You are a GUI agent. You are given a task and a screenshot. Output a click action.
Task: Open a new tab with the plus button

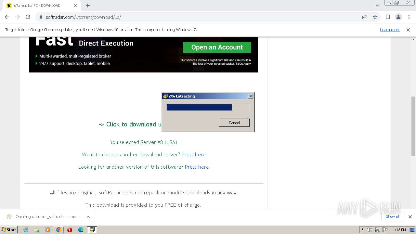(88, 6)
